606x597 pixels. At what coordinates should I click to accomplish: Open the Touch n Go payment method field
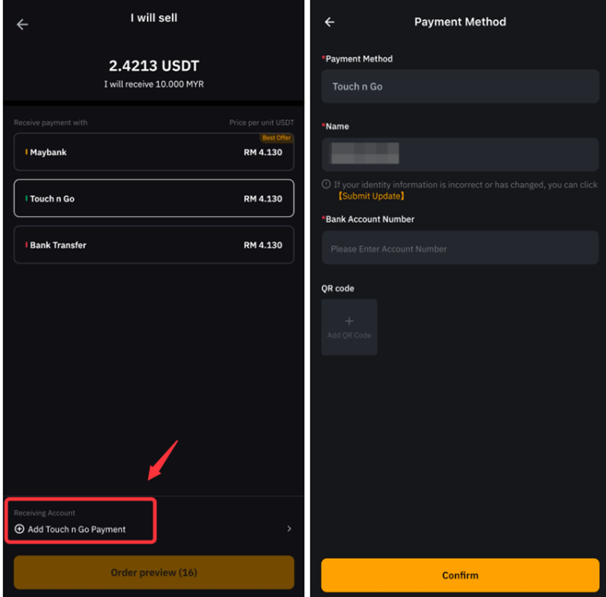click(x=460, y=86)
